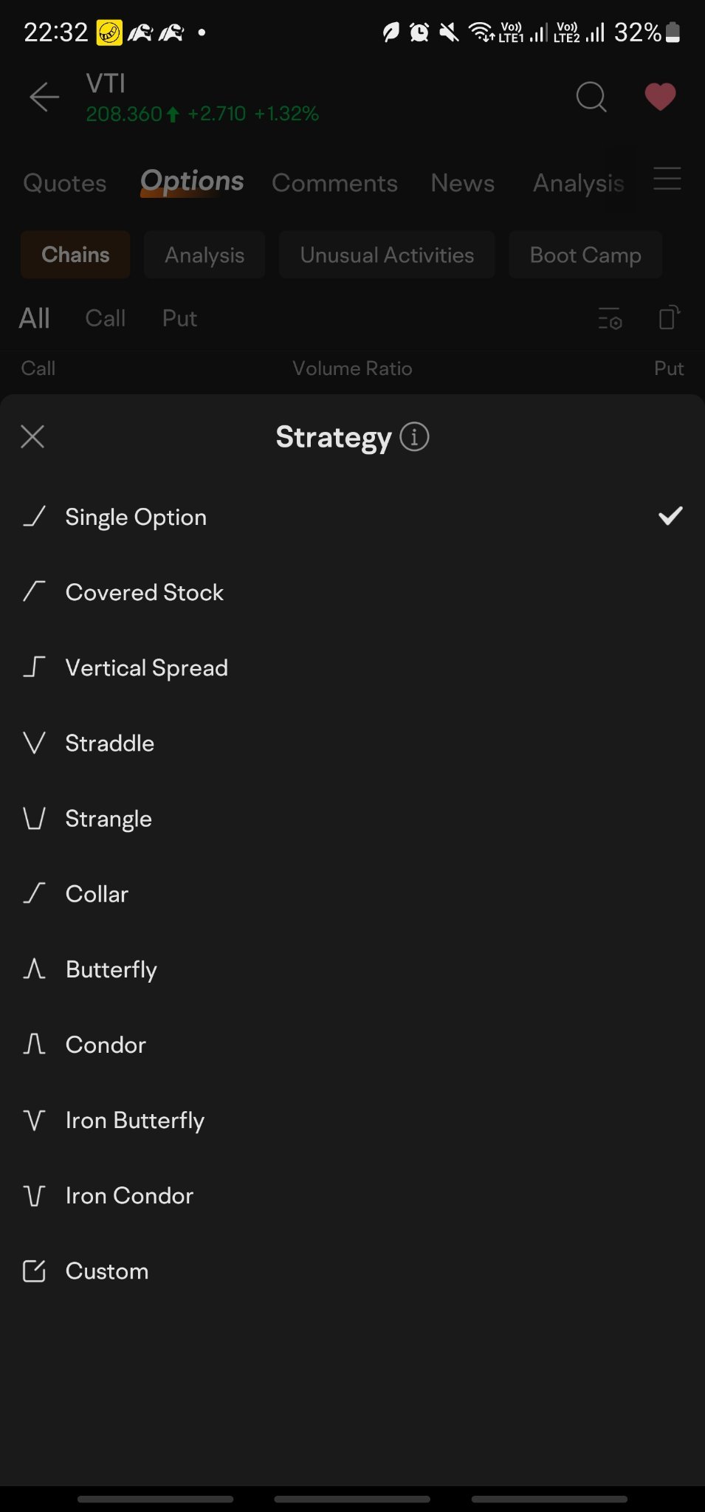
Task: Select the Butterfly strategy
Action: (111, 969)
